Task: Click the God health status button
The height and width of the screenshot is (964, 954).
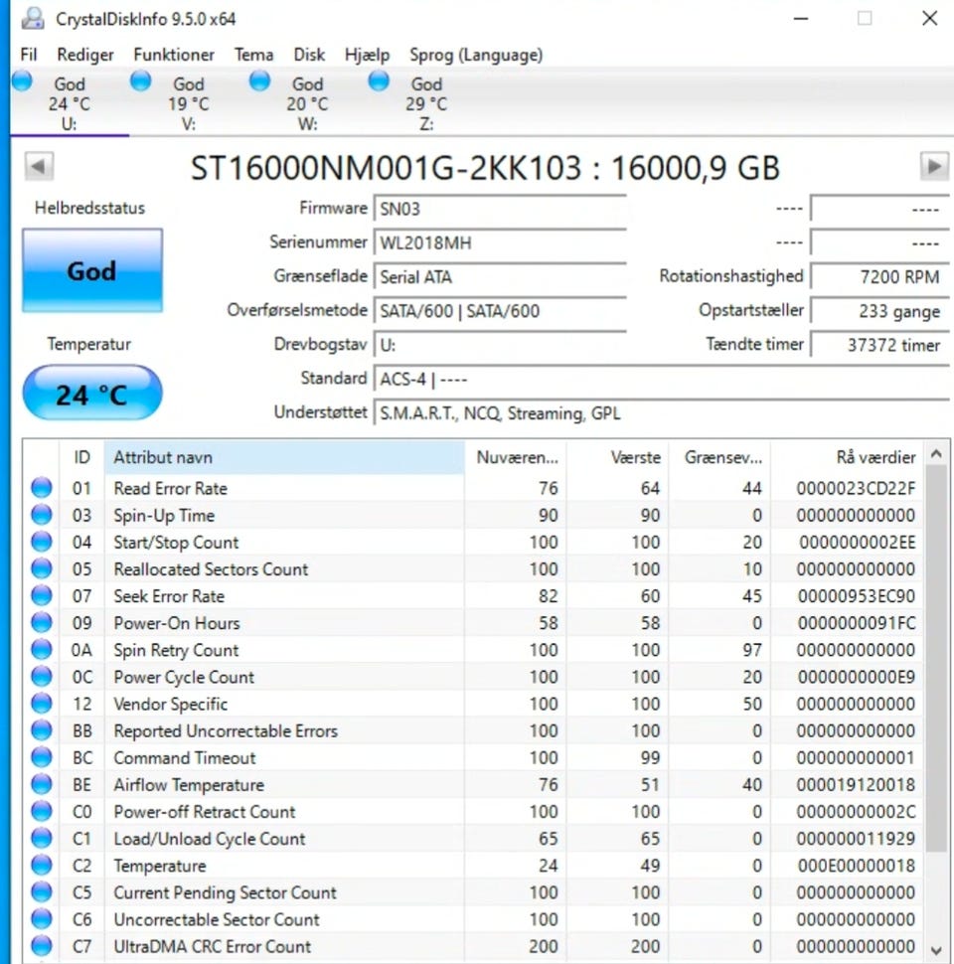Action: point(91,270)
